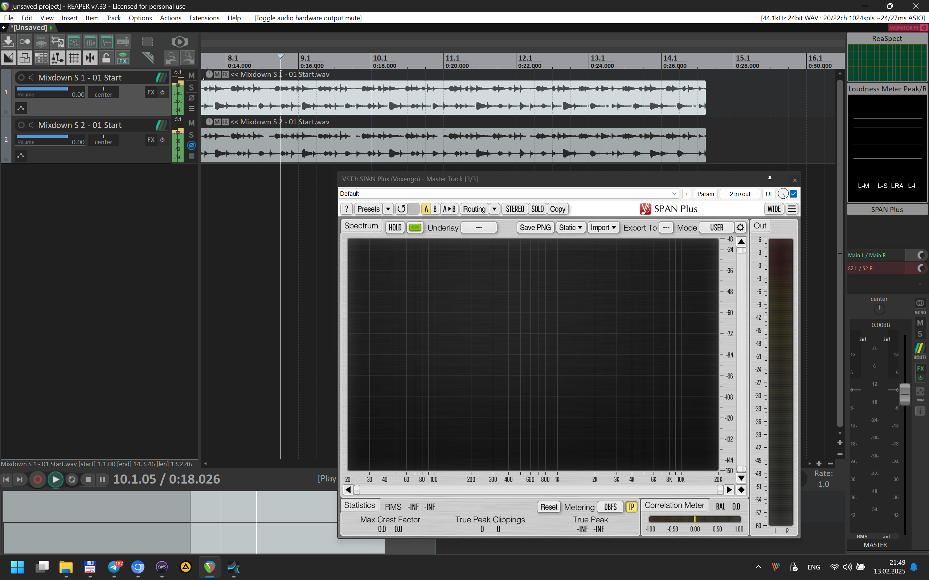This screenshot has height=580, width=929.
Task: Click the Copy button in SPAN
Action: coord(557,209)
